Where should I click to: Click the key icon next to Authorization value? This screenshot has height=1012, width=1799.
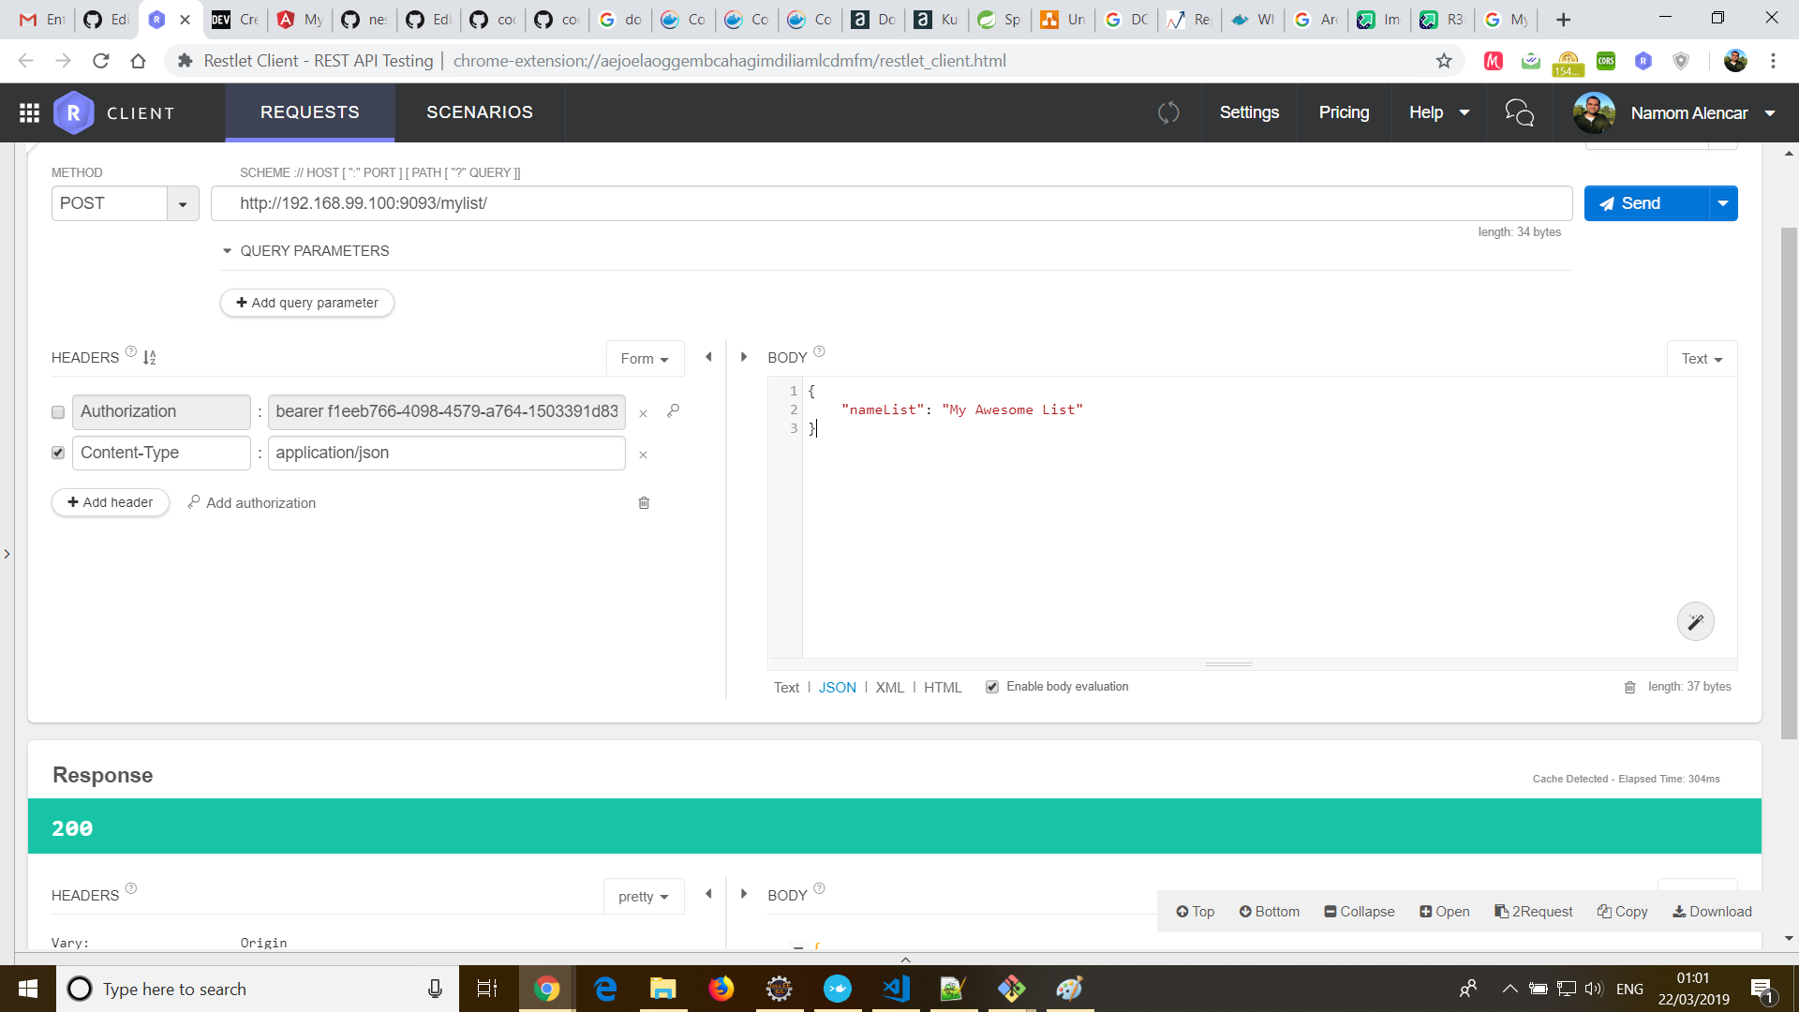[673, 410]
